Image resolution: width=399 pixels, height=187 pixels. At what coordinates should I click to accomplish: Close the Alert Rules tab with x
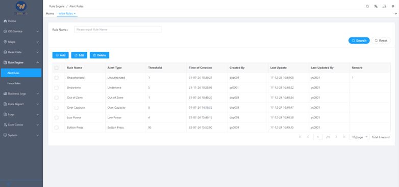pyautogui.click(x=75, y=13)
